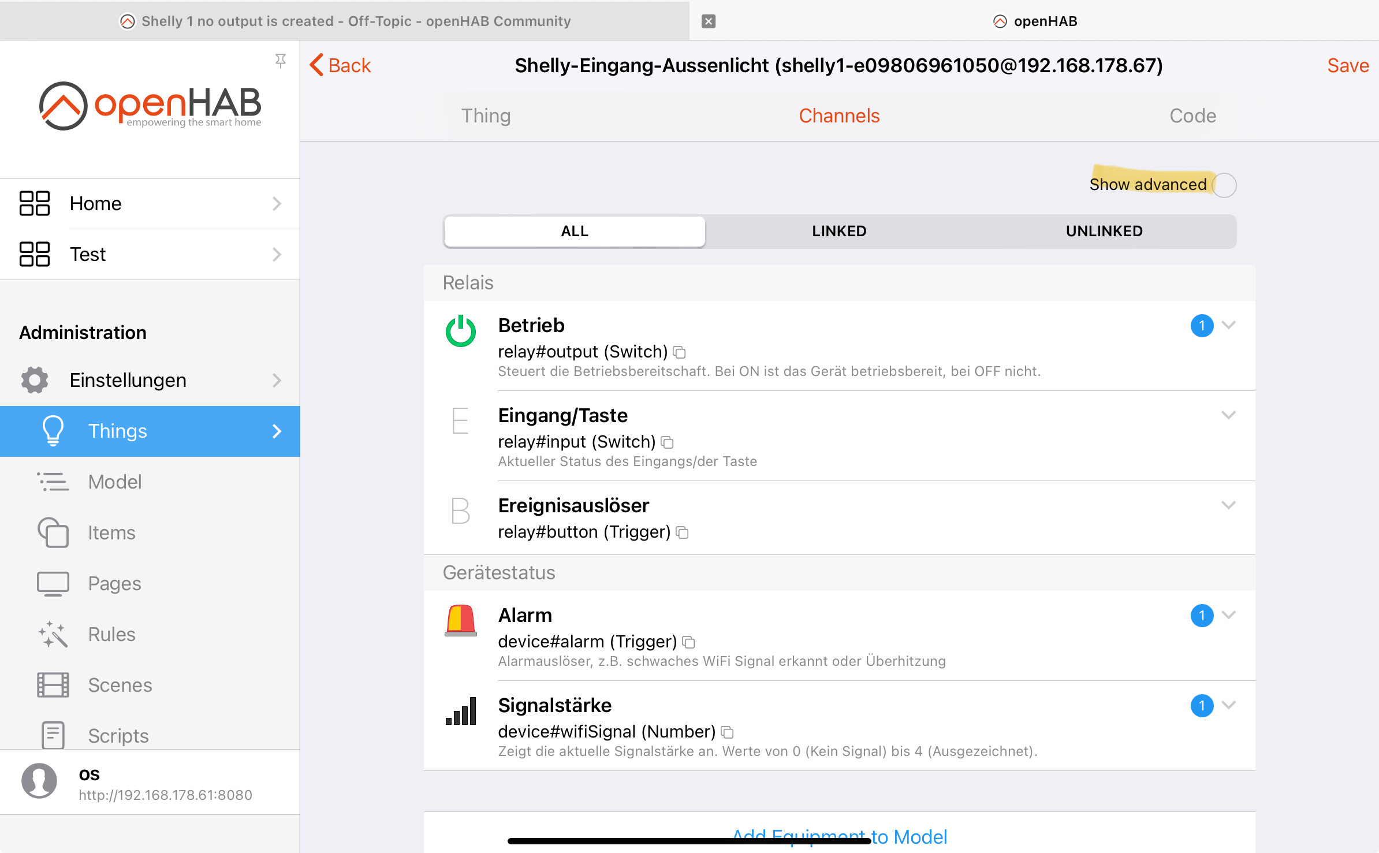Switch to the Thing tab
Image resolution: width=1379 pixels, height=853 pixels.
tap(486, 116)
